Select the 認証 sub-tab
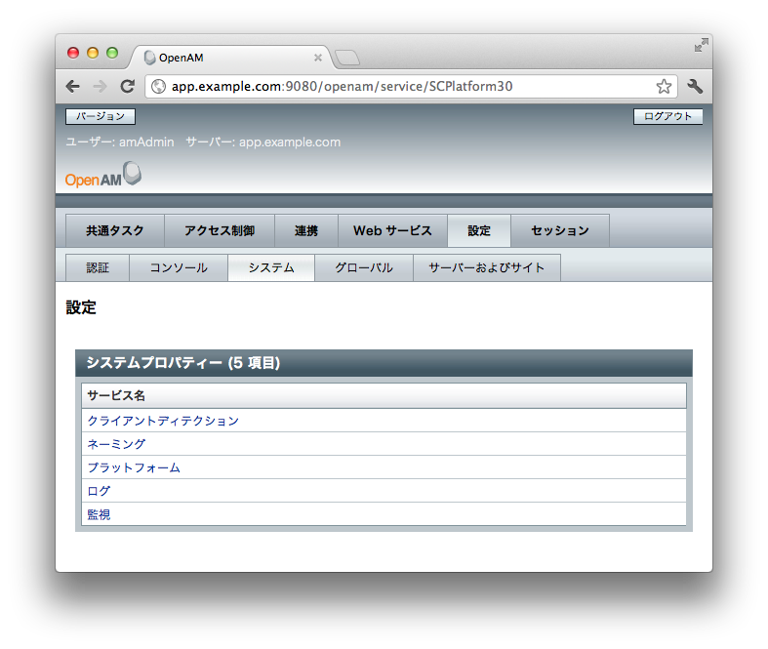This screenshot has width=768, height=649. coord(98,267)
